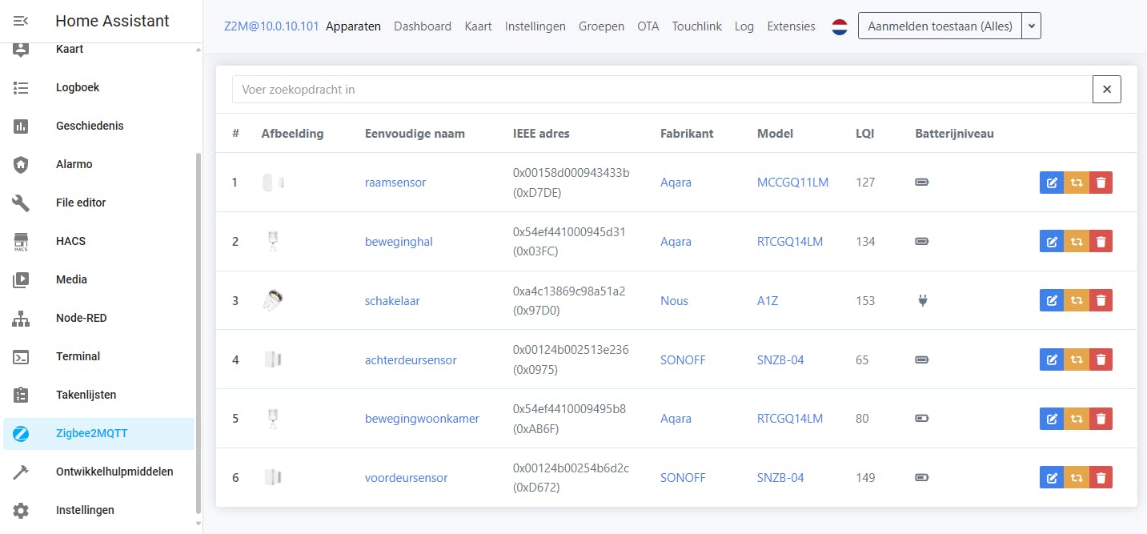Open Instellingen in the Home Assistant sidebar
This screenshot has height=534, width=1147.
[98, 510]
